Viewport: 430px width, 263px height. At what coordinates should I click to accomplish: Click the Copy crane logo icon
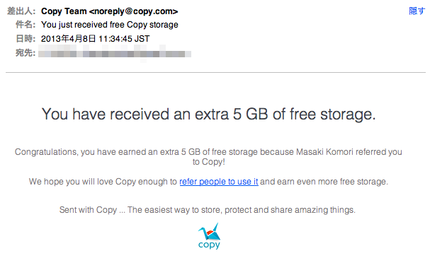pyautogui.click(x=209, y=231)
